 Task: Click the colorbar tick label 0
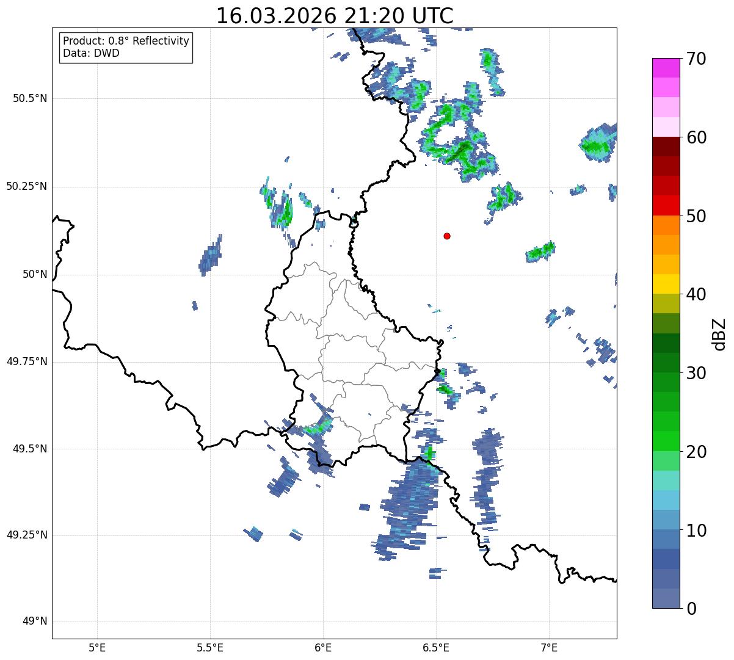point(691,609)
